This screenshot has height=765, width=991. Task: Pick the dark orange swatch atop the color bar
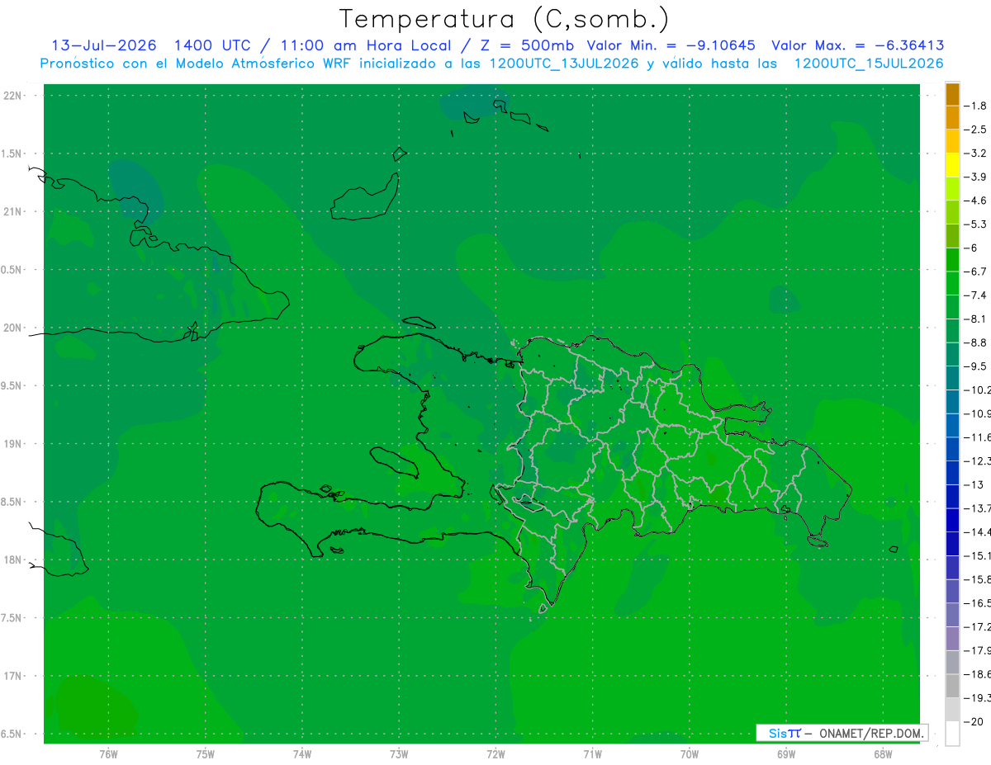coord(952,94)
